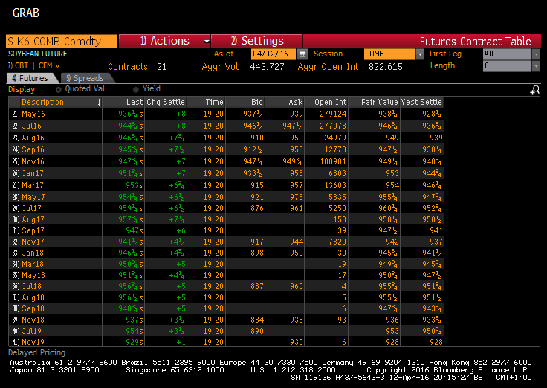This screenshot has width=547, height=388.
Task: Click the S K6 COMB Comdty ticker field
Action: click(x=62, y=41)
